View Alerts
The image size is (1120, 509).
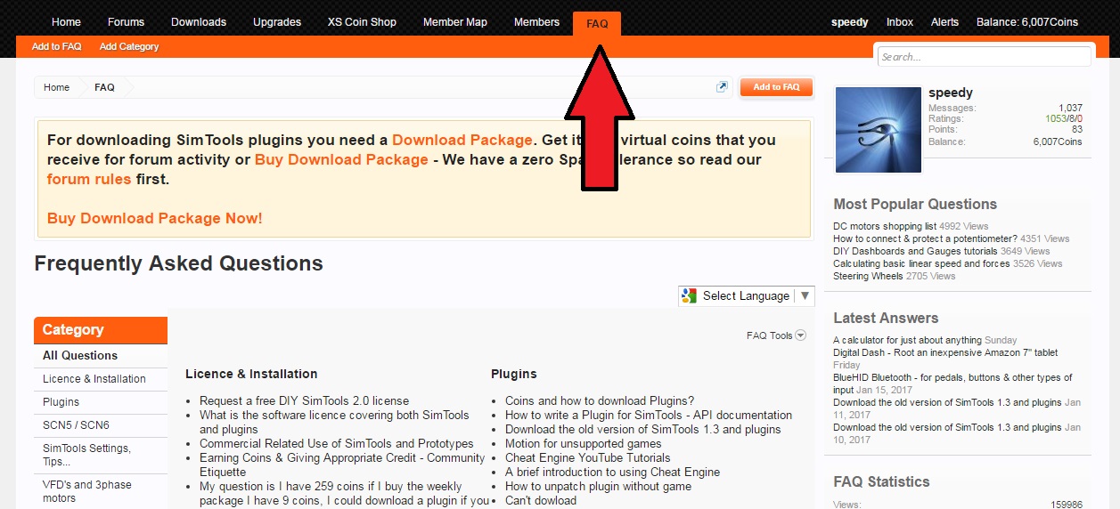[x=944, y=22]
